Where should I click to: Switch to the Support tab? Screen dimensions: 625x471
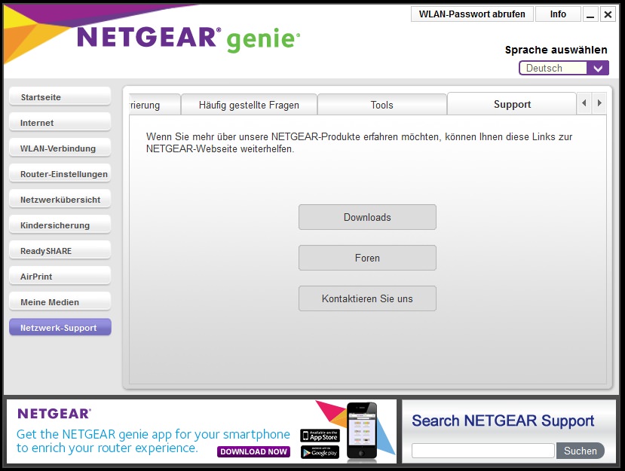tap(512, 104)
